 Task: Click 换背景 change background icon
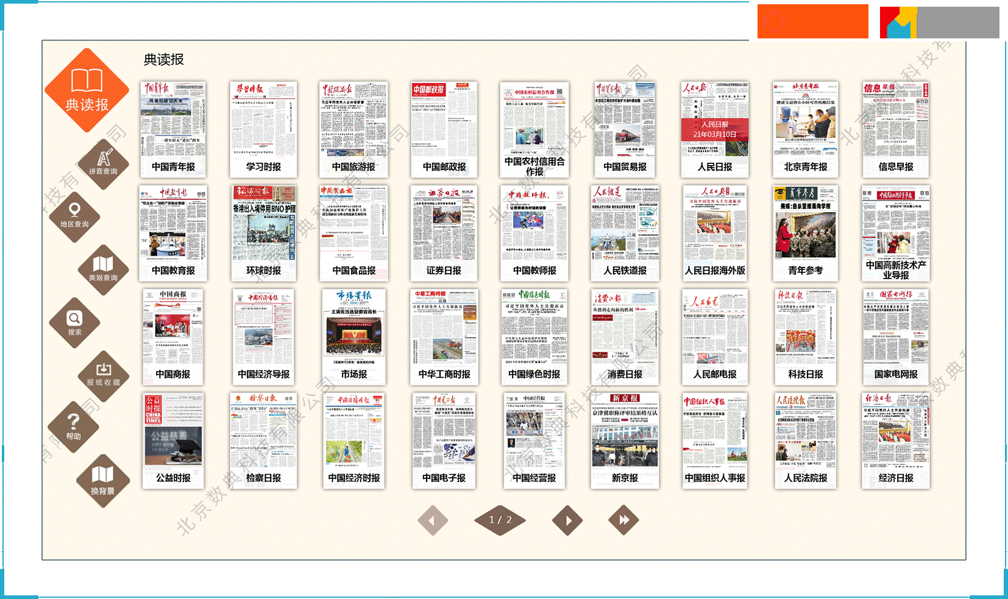coord(102,480)
